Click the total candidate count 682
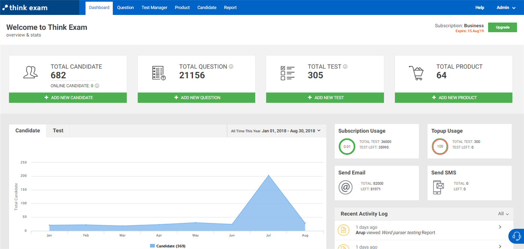 58,75
